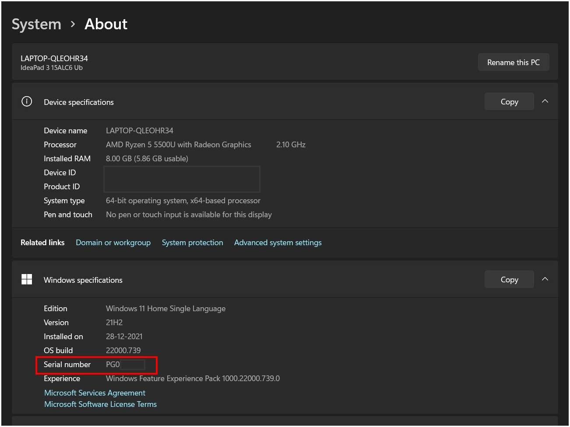View Microsoft Software License Terms
Image resolution: width=570 pixels, height=427 pixels.
[x=100, y=404]
